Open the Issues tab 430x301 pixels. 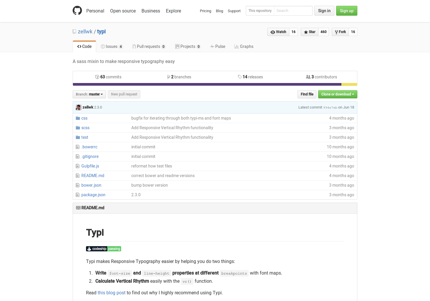pos(112,46)
